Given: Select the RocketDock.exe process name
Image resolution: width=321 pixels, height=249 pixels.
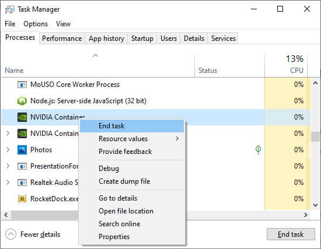Looking at the screenshot, I should click(54, 199).
